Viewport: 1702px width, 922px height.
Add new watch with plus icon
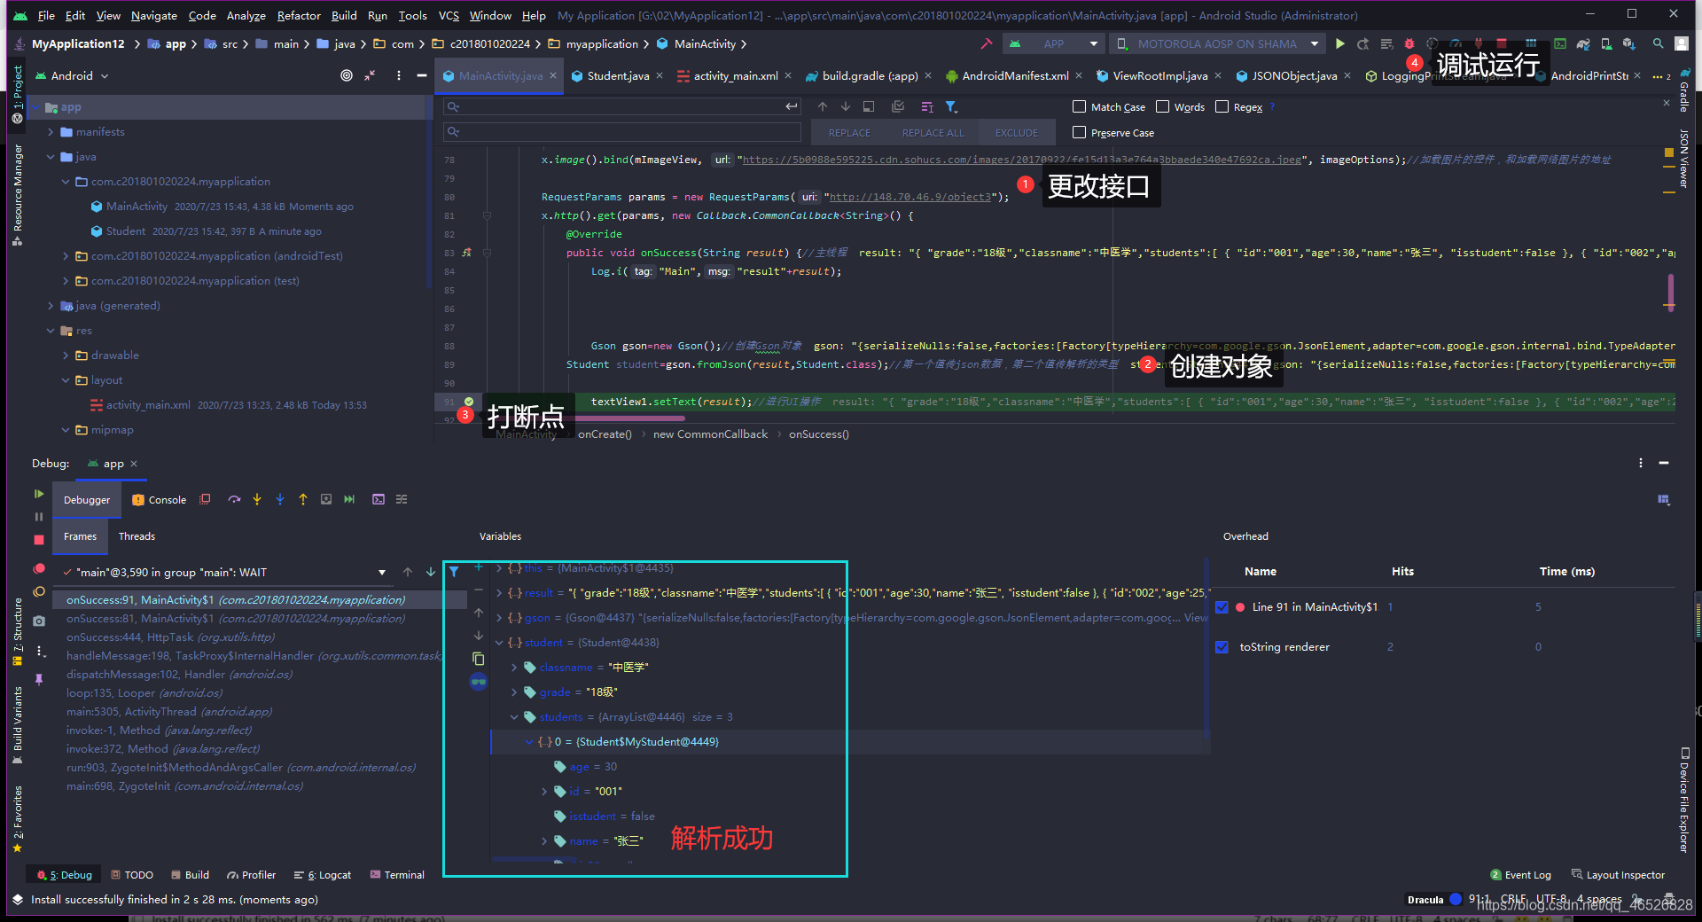(x=479, y=566)
